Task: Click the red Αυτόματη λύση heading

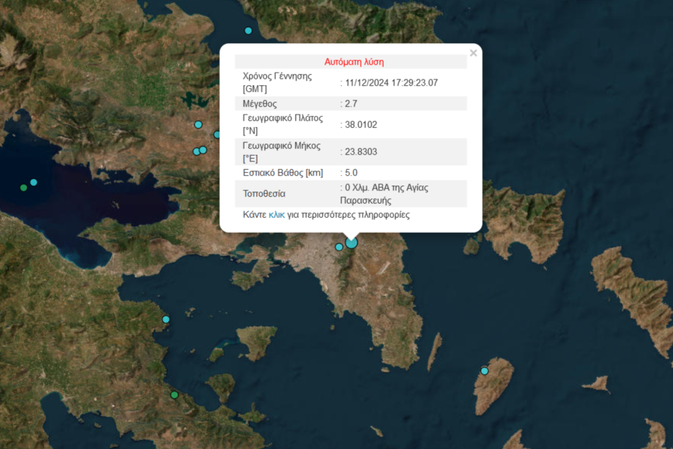Action: click(x=353, y=61)
